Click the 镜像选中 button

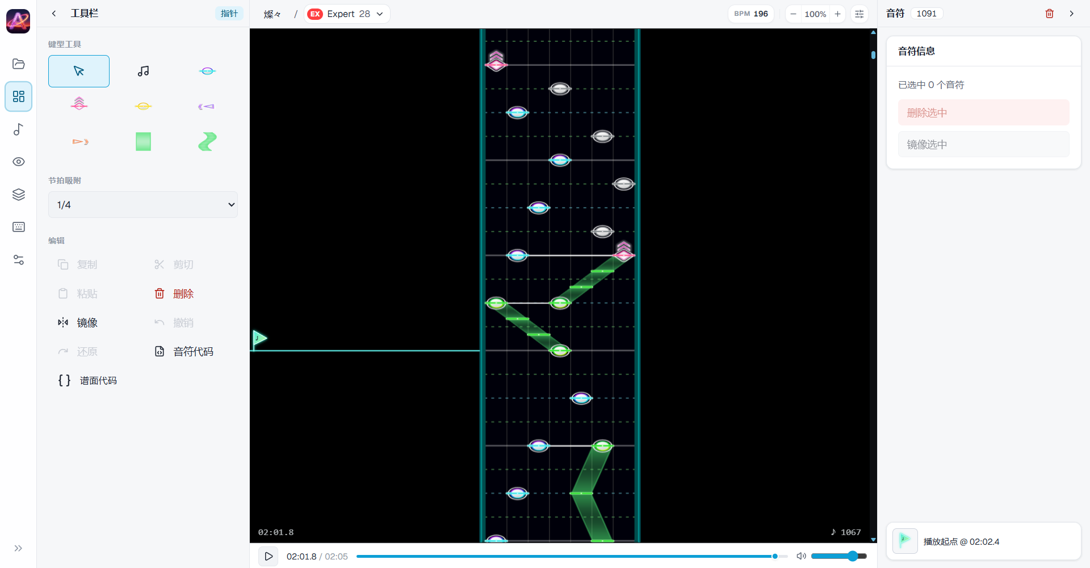(x=983, y=144)
